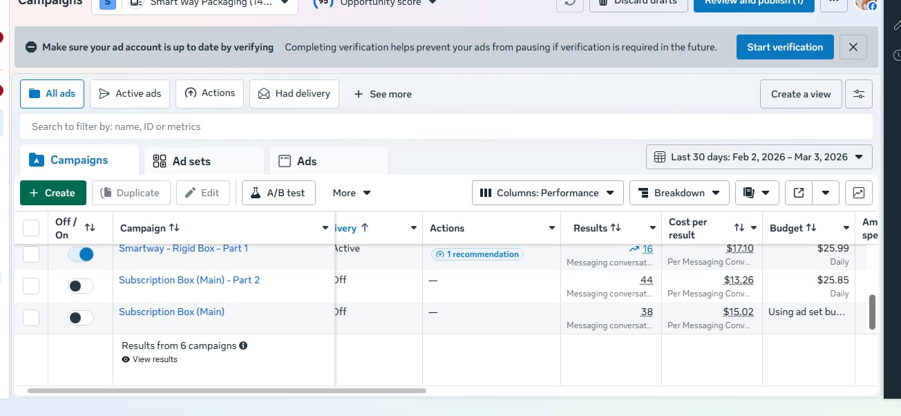Screen dimensions: 901x416
Task: Open the Actions view filter
Action: (x=209, y=93)
